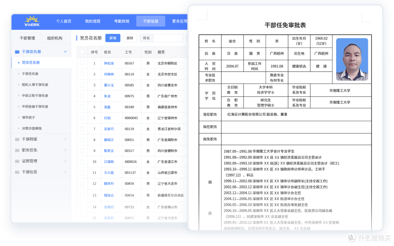
Task: Click the 序号 column header
Action: (94, 52)
